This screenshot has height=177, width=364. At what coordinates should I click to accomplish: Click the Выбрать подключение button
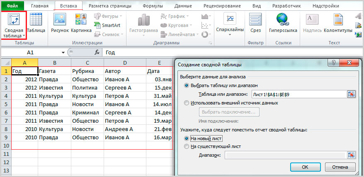229,112
